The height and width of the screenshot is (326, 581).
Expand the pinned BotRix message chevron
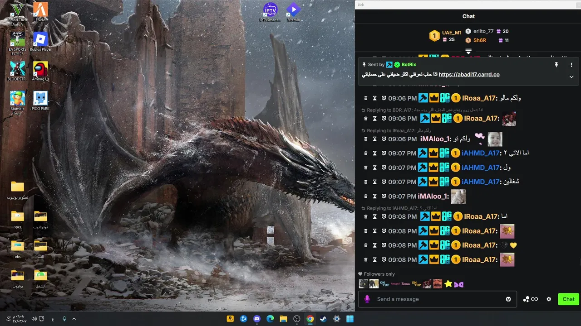(x=571, y=77)
